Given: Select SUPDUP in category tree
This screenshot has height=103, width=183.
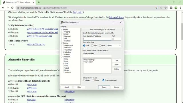Looking at the screenshot, I should point(67,73).
